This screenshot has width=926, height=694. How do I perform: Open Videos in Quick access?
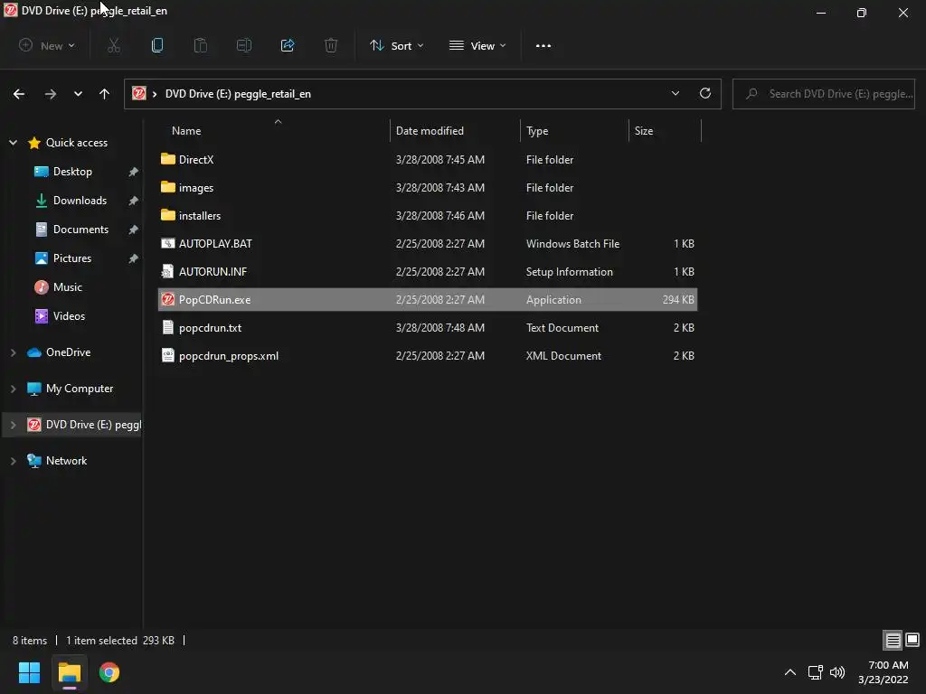click(x=69, y=315)
